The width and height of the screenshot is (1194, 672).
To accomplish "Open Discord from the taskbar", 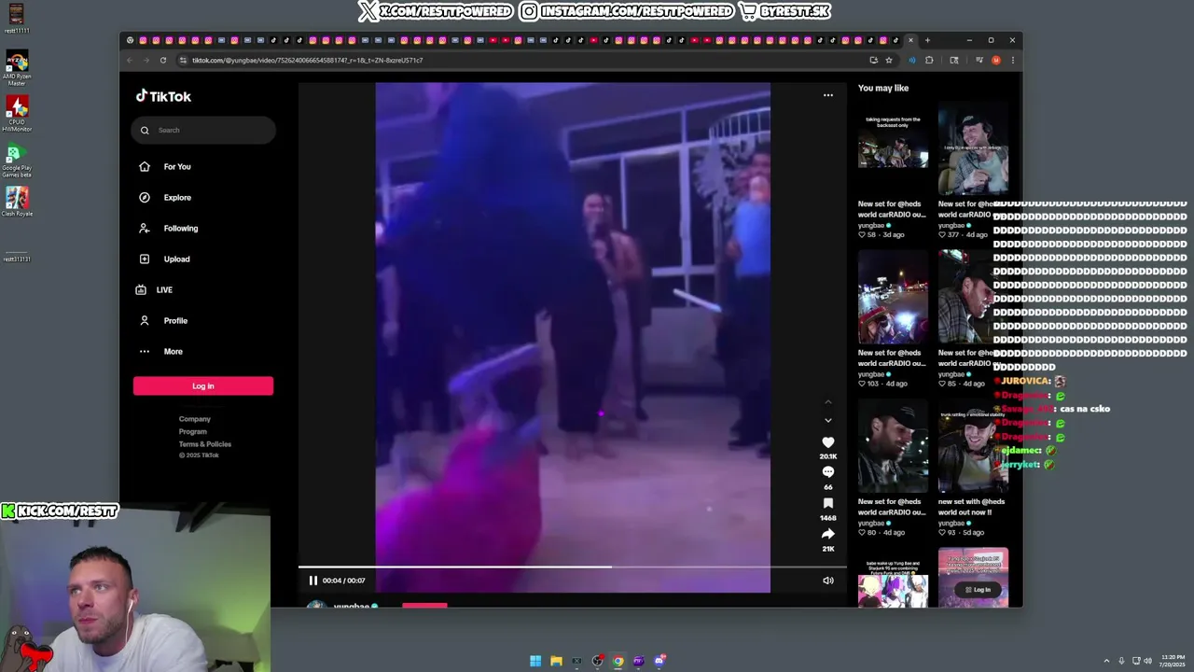I will 659,661.
